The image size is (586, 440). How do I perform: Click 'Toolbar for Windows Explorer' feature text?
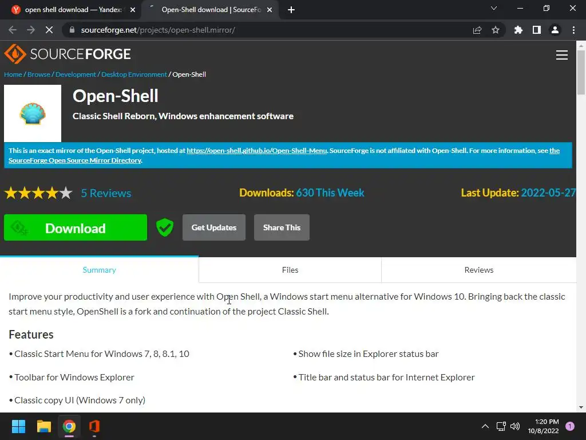tap(74, 377)
